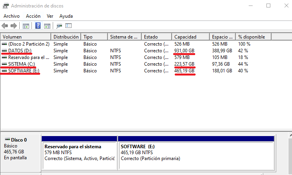Toggle the action pane toolbar icon
This screenshot has height=175, width=292.
(x=47, y=26)
